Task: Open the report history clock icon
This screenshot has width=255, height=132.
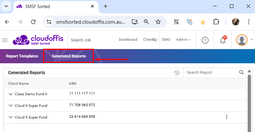Action: [177, 73]
